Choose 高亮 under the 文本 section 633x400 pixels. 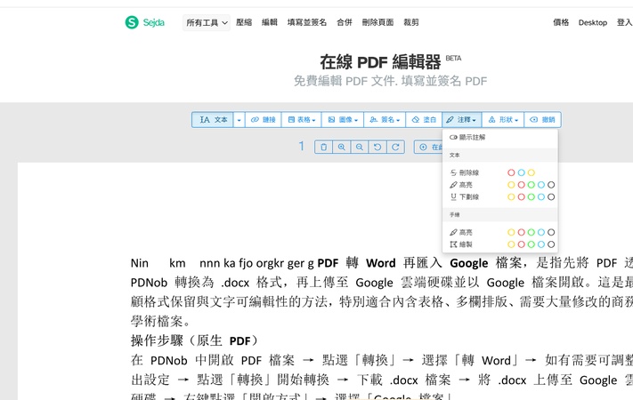(461, 185)
